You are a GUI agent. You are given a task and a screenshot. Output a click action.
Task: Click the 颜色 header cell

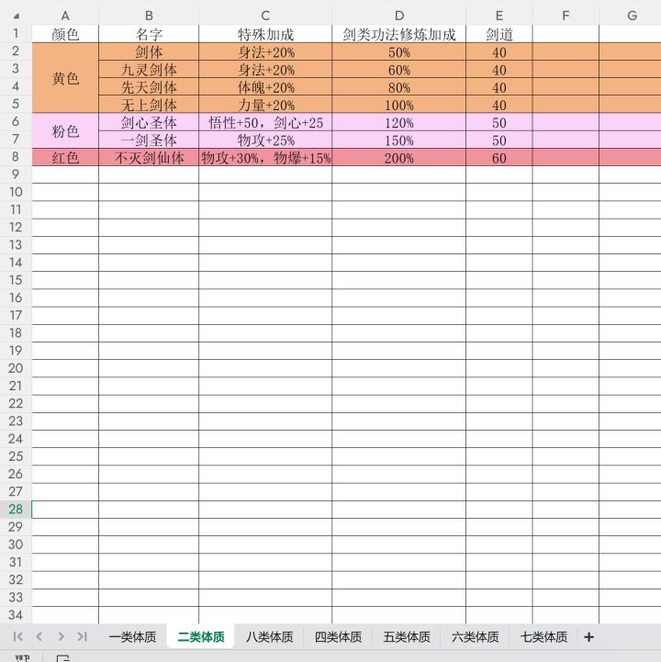tap(65, 34)
